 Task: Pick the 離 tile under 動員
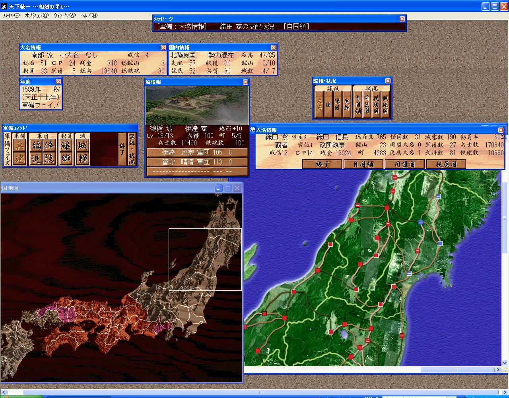(x=66, y=145)
